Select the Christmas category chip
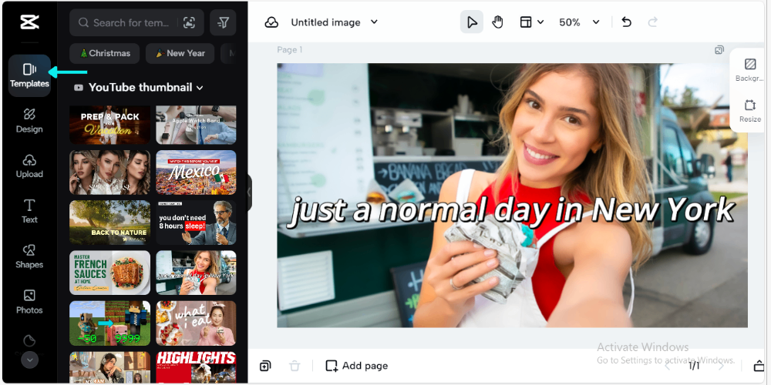771x385 pixels. click(105, 53)
